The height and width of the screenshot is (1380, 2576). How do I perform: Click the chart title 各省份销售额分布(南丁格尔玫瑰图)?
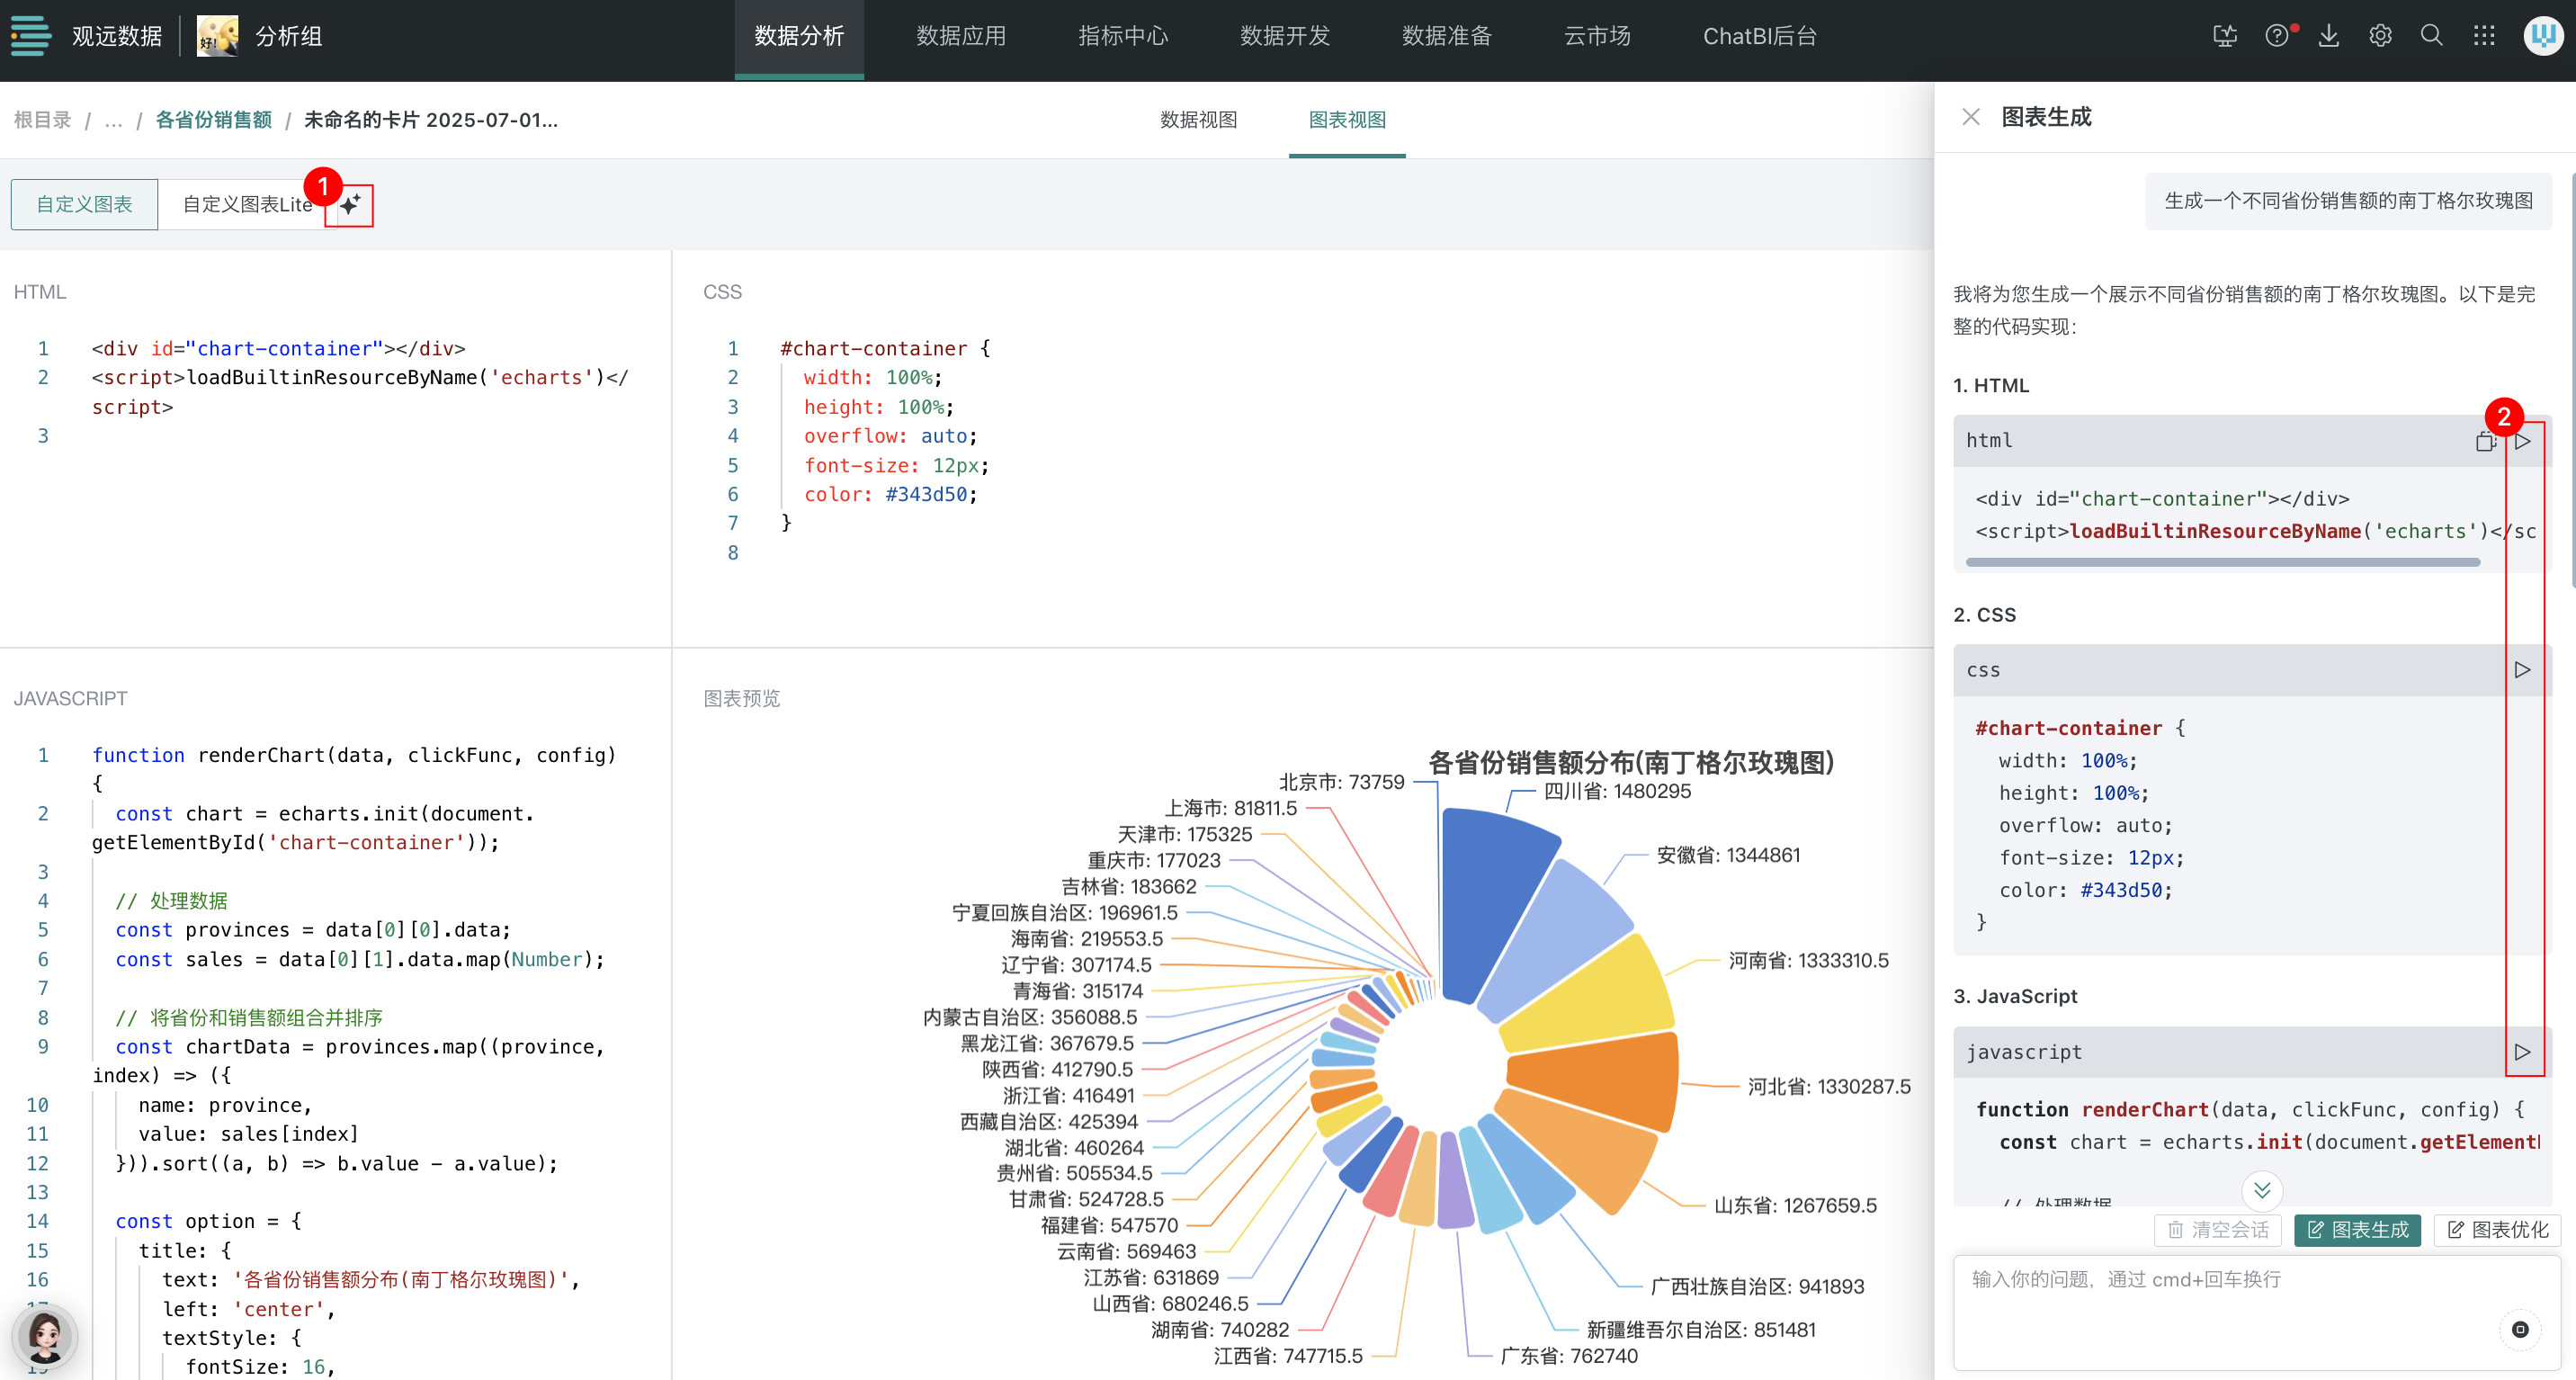[x=1631, y=762]
